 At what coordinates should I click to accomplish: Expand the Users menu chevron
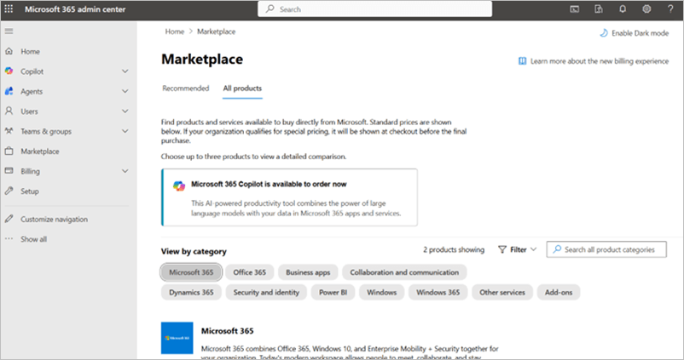pos(125,111)
